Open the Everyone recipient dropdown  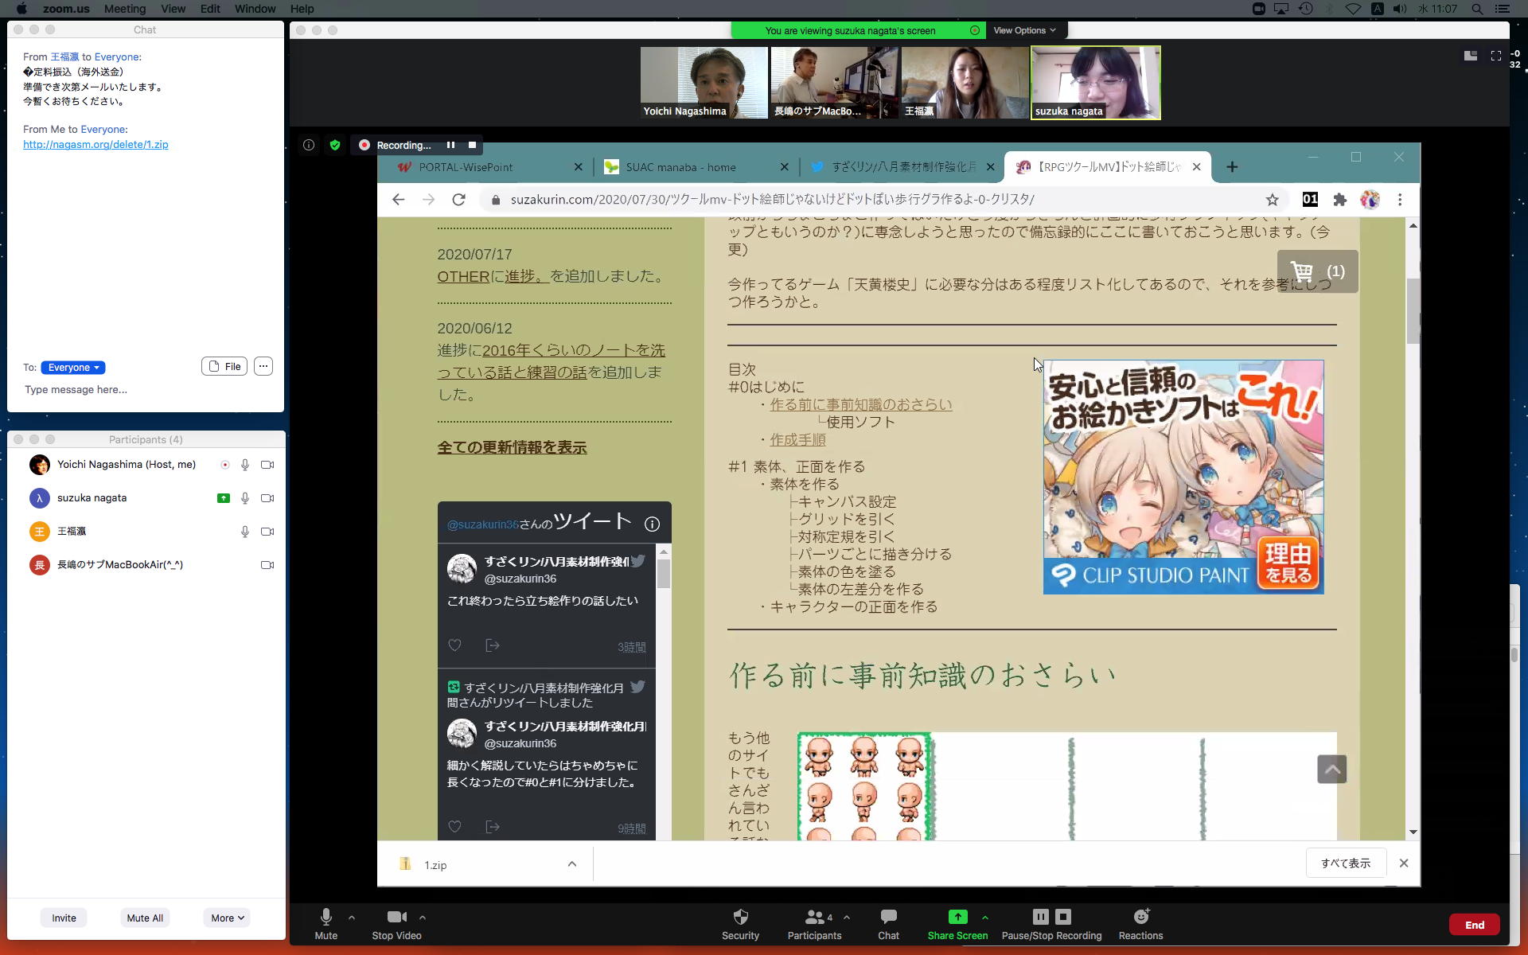[x=73, y=368]
